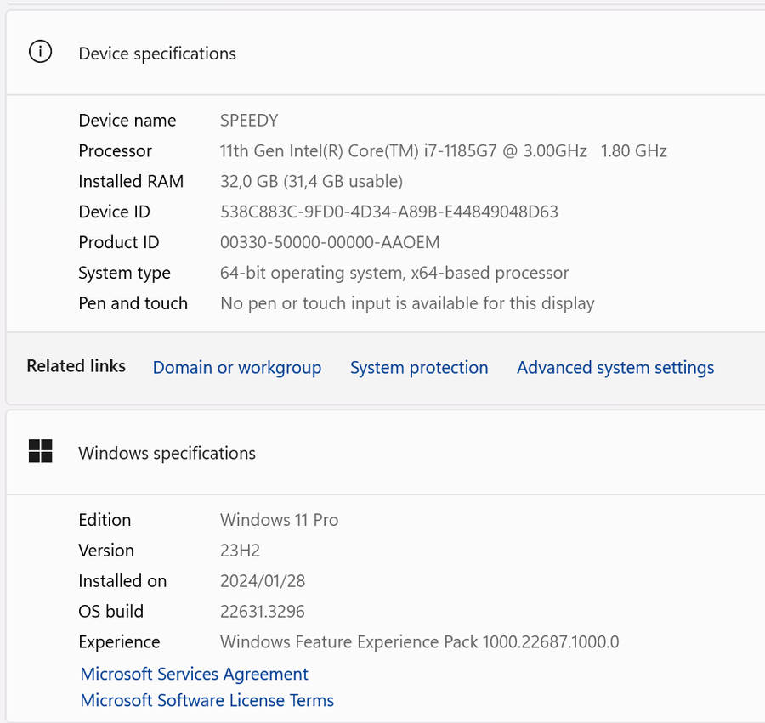765x723 pixels.
Task: Click the Product ID value 00330-50000-00000-AAOEM
Action: click(330, 243)
